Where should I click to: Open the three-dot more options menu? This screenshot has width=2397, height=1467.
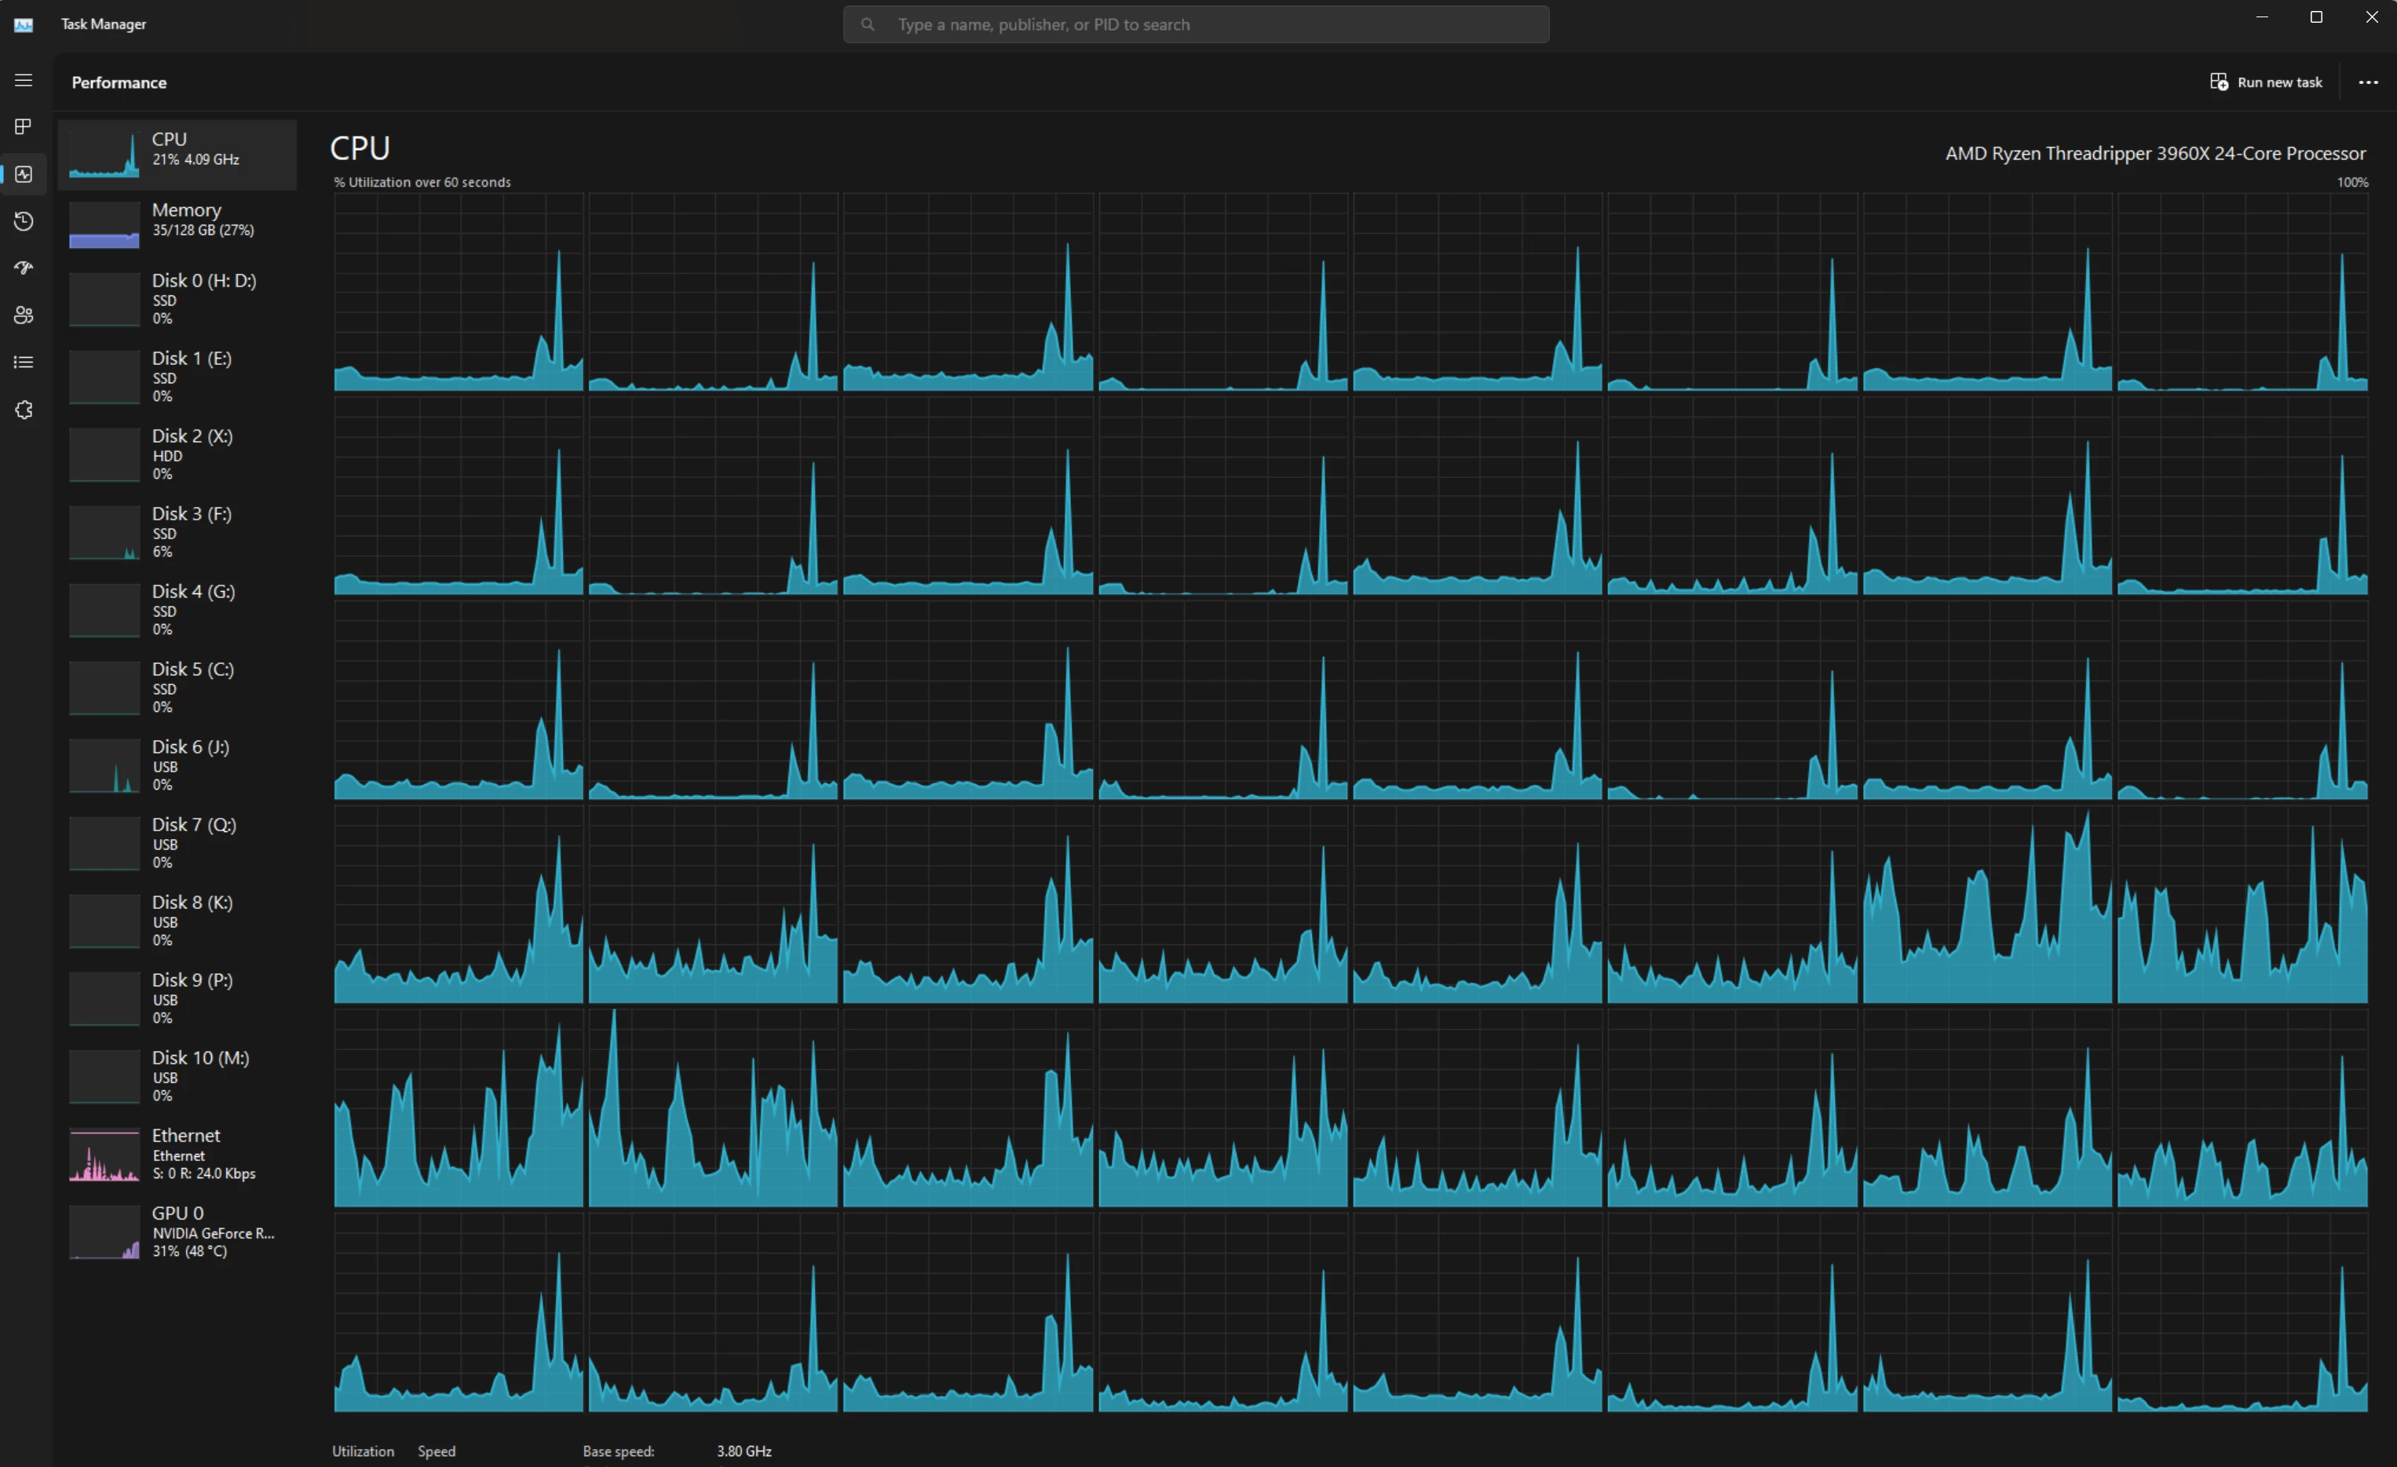2368,82
